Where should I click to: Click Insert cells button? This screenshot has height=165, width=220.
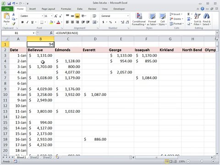[176, 14]
